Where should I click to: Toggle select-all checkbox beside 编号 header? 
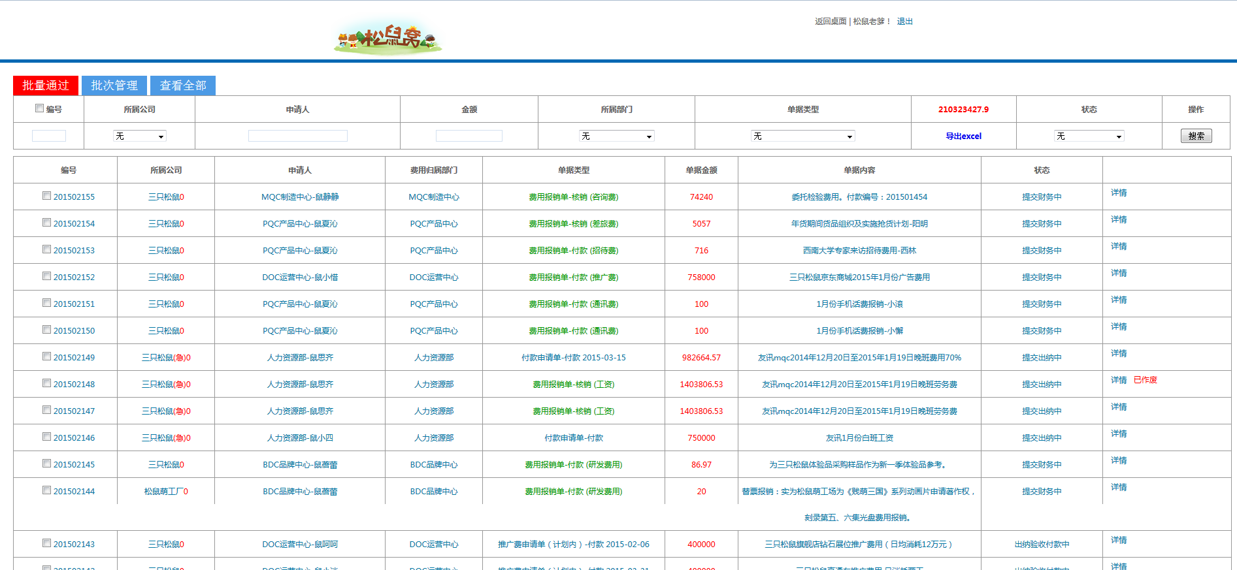40,108
